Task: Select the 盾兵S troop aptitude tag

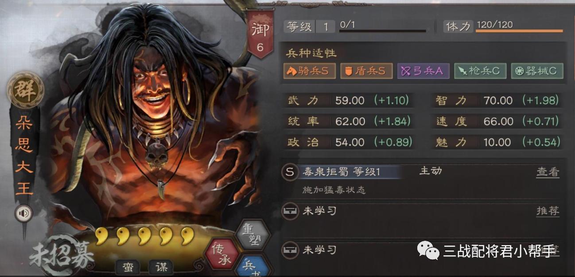Action: pyautogui.click(x=366, y=71)
